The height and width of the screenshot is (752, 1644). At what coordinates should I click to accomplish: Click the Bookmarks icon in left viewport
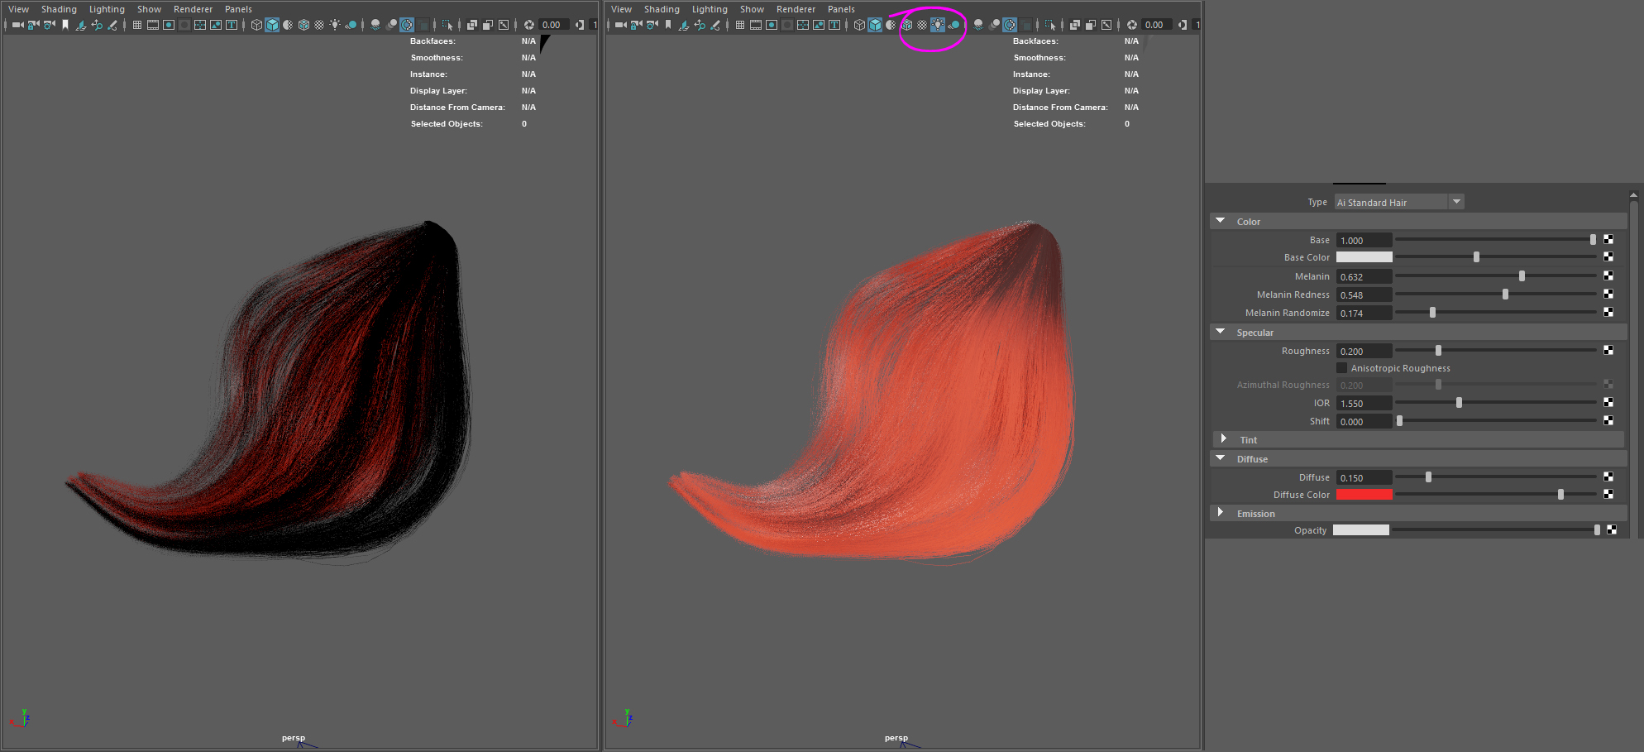pos(65,25)
